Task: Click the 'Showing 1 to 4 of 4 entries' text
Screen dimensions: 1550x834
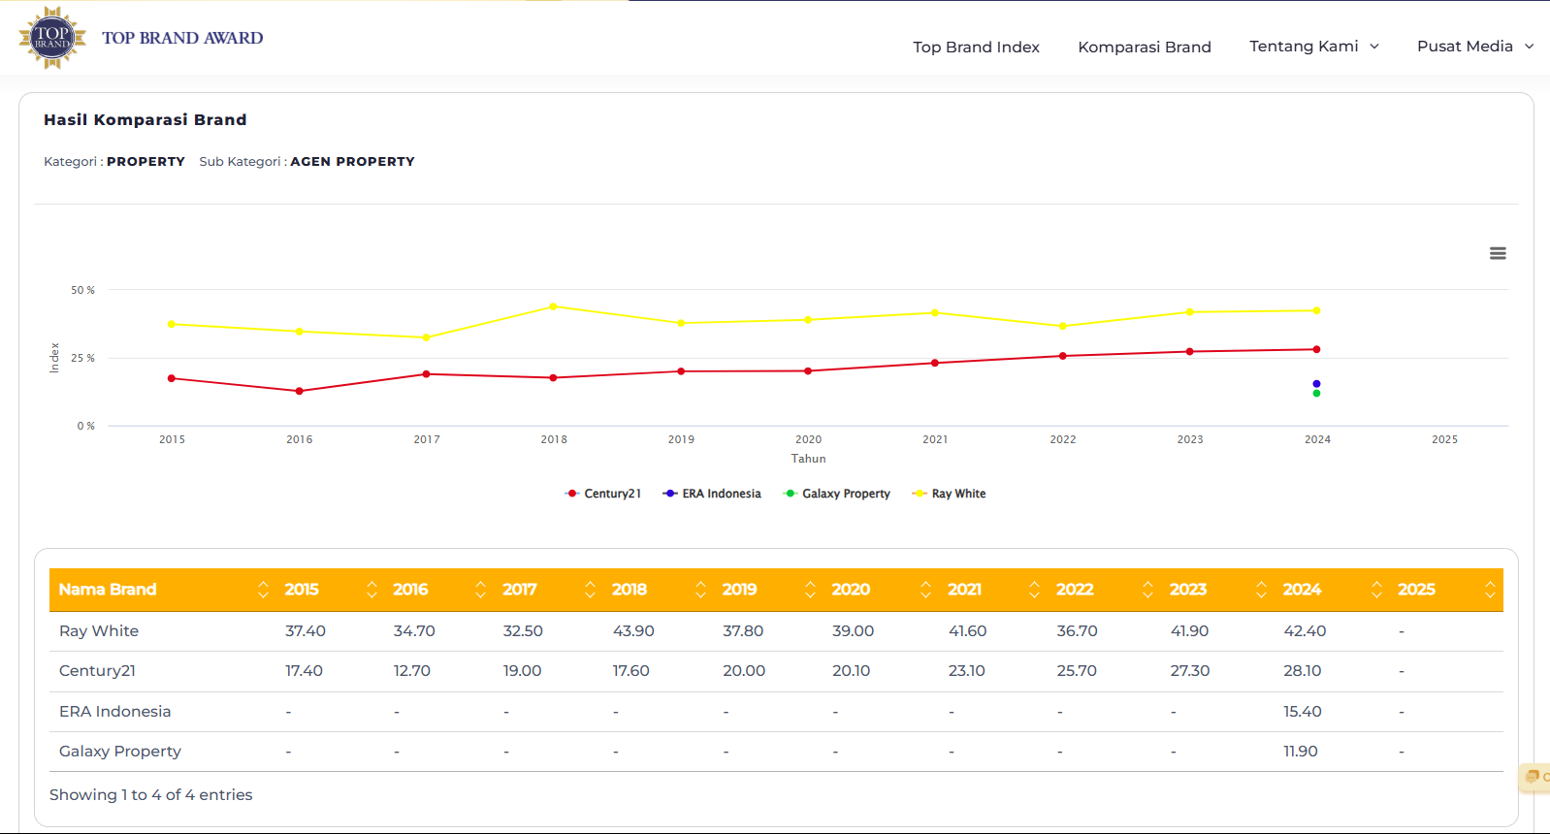Action: (150, 795)
